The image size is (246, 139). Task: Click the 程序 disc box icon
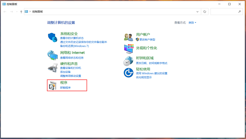pos(53,86)
